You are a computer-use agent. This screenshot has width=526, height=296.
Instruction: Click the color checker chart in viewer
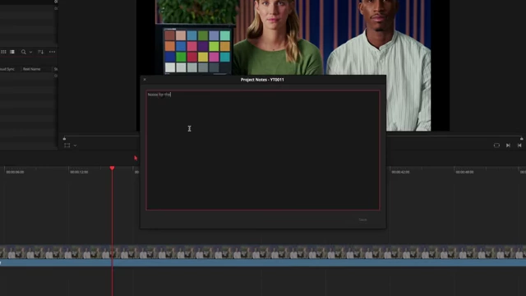click(x=197, y=51)
